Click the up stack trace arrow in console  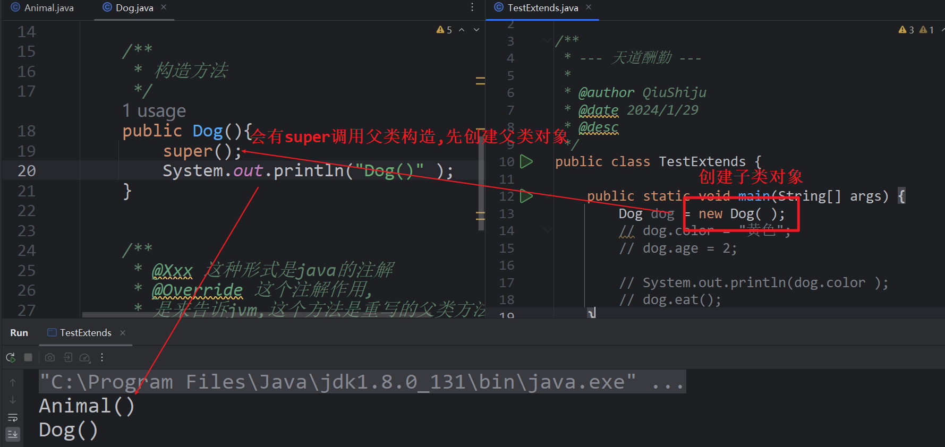click(x=13, y=382)
